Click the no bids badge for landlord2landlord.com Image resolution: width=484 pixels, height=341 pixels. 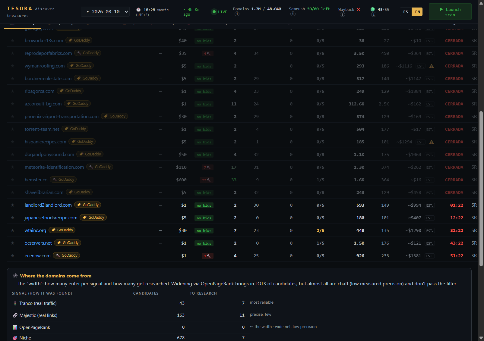tap(204, 205)
